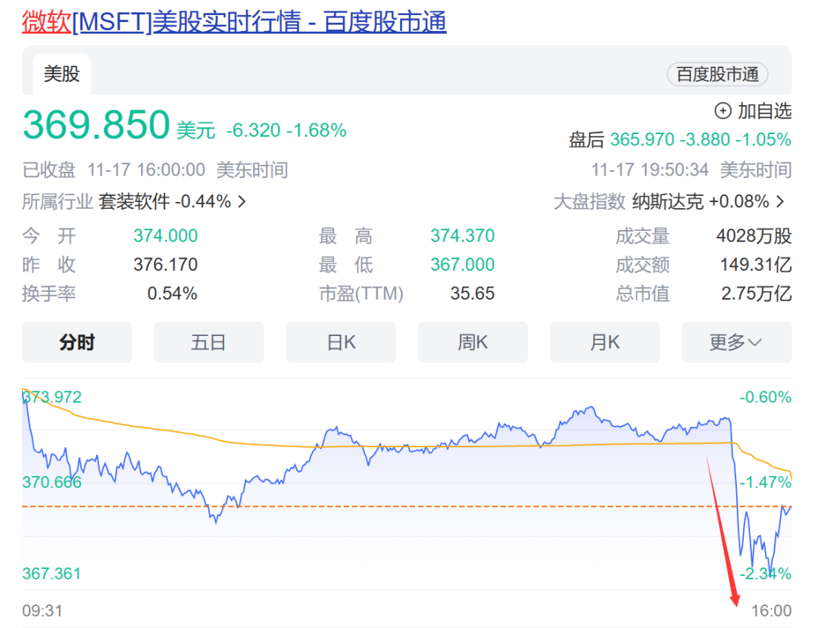This screenshot has height=628, width=818.
Task: Show the 月K chart
Action: [604, 342]
